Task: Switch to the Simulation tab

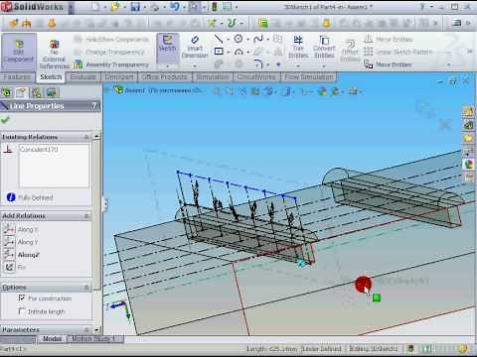Action: click(x=213, y=76)
